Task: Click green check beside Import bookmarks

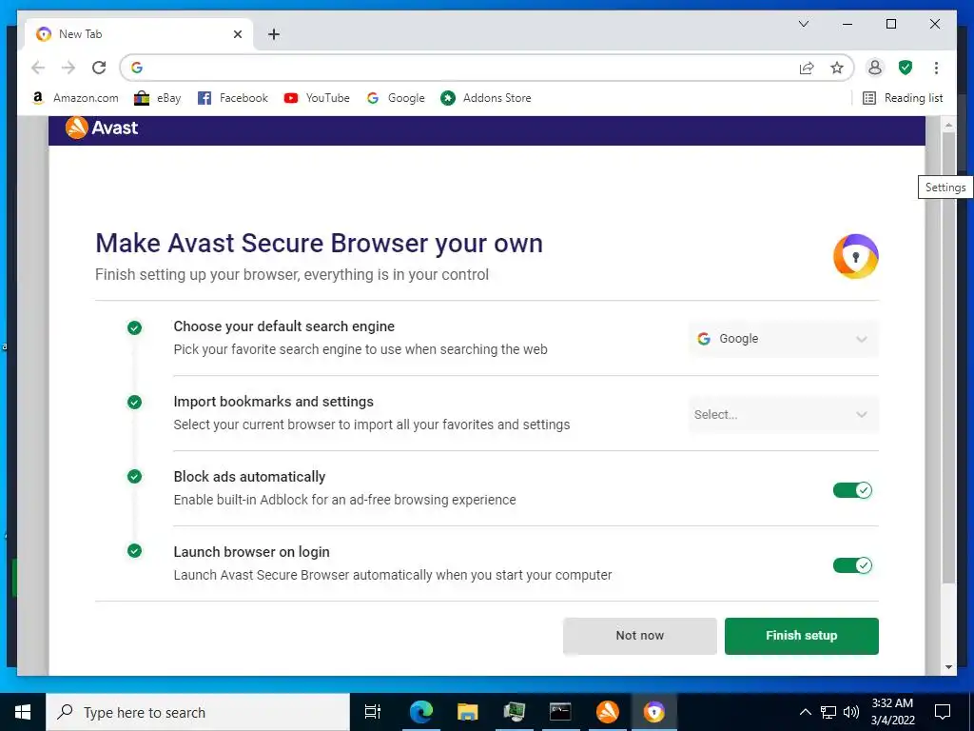Action: pos(134,403)
